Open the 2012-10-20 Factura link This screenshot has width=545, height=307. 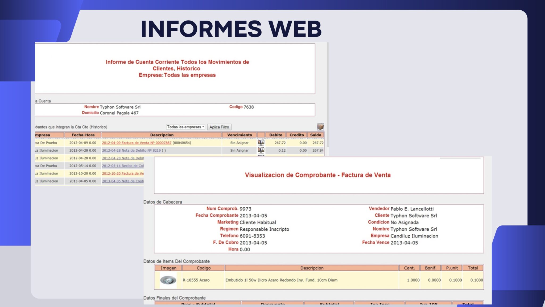coord(123,173)
